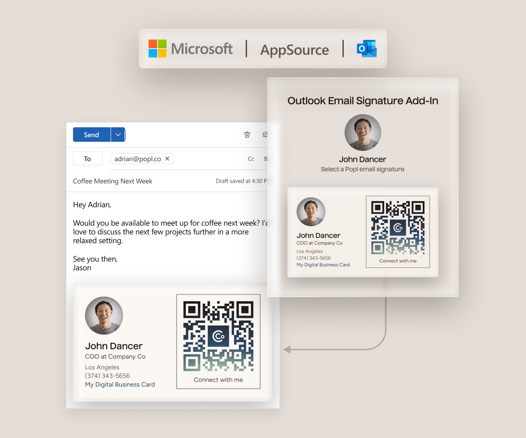Click the Cc field option

click(251, 159)
